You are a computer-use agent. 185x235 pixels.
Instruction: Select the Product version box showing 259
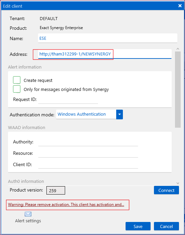tap(56, 190)
